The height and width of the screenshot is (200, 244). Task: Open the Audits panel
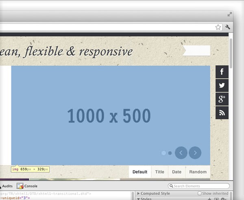point(7,186)
